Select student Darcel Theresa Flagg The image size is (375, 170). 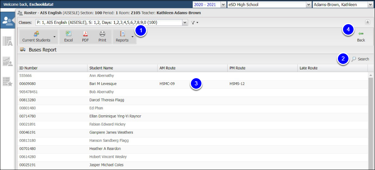tap(107, 100)
